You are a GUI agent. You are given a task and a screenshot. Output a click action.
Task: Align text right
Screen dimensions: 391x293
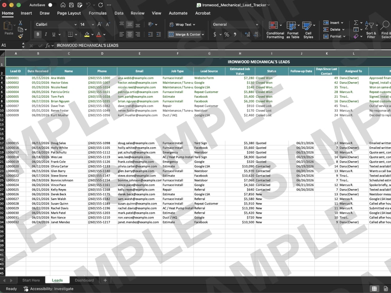click(x=138, y=34)
